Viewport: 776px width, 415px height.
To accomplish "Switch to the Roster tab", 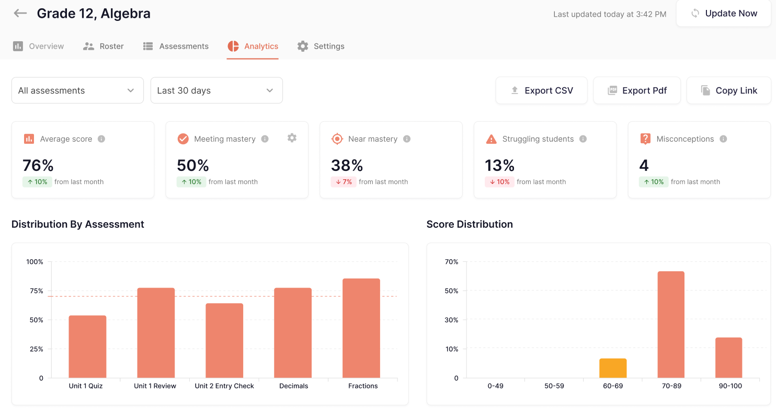I will pyautogui.click(x=104, y=46).
